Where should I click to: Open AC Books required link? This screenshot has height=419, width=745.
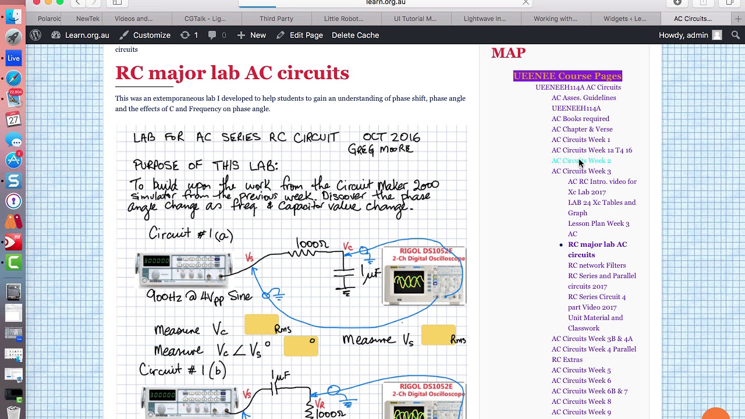pyautogui.click(x=580, y=119)
